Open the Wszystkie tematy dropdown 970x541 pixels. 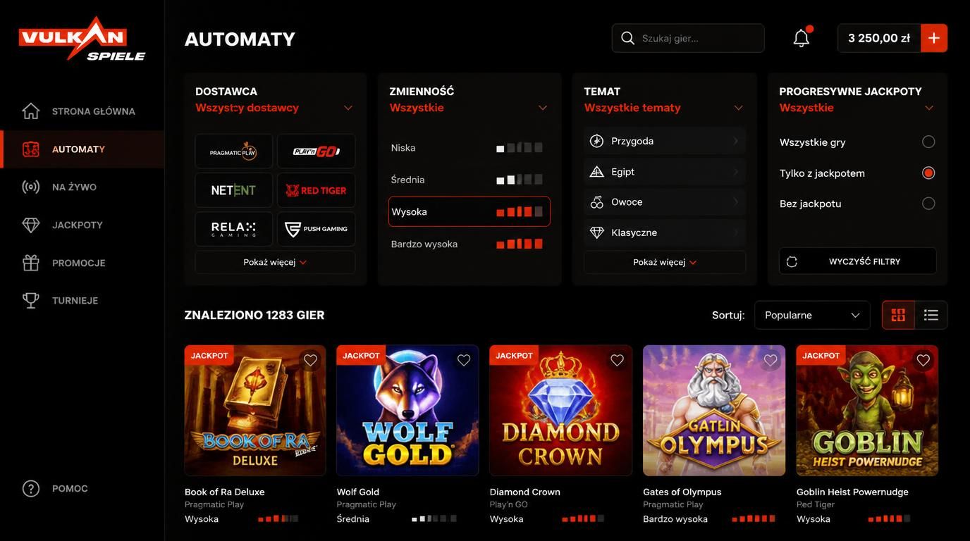(664, 108)
